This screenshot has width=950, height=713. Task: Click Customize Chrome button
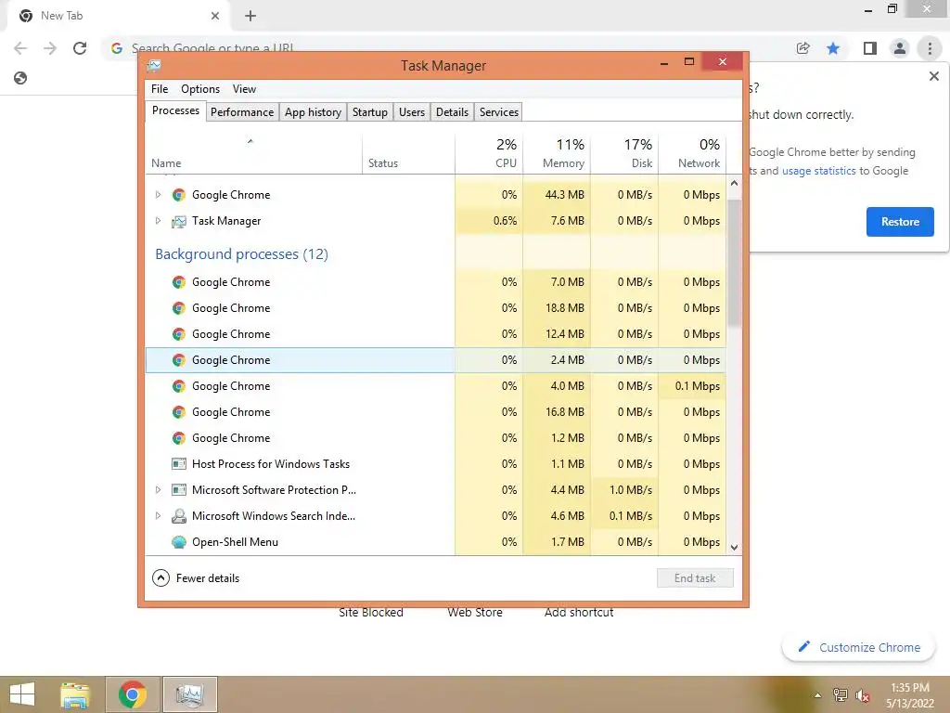pyautogui.click(x=858, y=647)
